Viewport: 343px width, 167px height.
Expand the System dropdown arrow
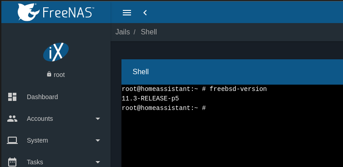[x=98, y=140]
